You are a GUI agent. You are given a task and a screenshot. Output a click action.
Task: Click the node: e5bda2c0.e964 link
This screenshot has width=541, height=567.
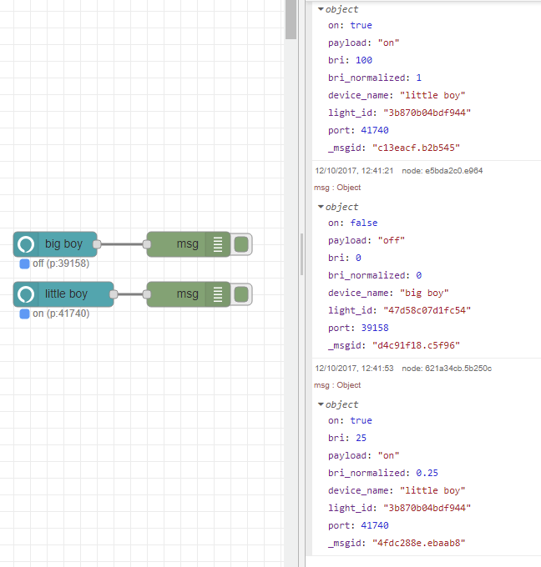442,171
